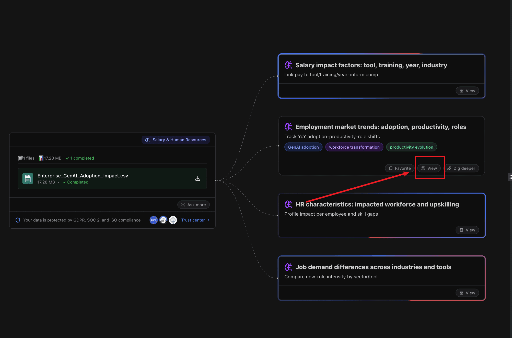512x338 pixels.
Task: Click 'Compare new-role intensity by sector/tool'
Action: click(331, 277)
